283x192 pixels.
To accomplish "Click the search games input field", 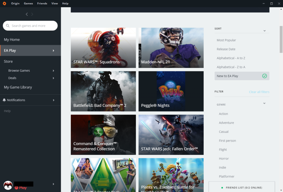I will 30,26.
